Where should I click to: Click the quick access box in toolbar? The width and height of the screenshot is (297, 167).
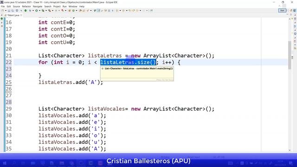(x=282, y=11)
